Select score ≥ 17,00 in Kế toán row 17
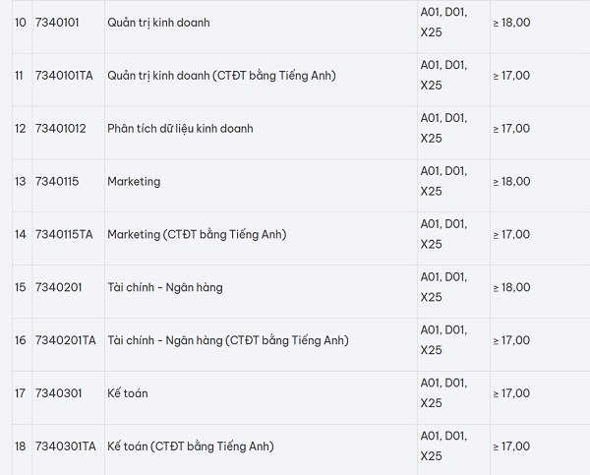The height and width of the screenshot is (475, 590). [511, 393]
